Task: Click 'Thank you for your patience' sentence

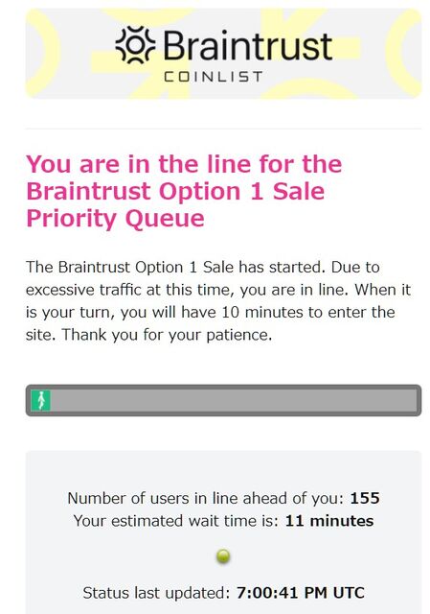Action: [167, 335]
